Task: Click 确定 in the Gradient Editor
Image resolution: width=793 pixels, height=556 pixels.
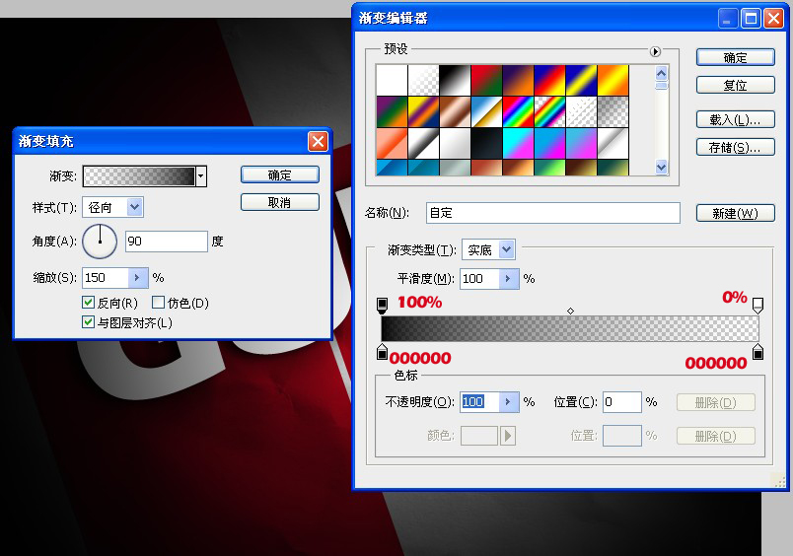Action: pos(736,57)
